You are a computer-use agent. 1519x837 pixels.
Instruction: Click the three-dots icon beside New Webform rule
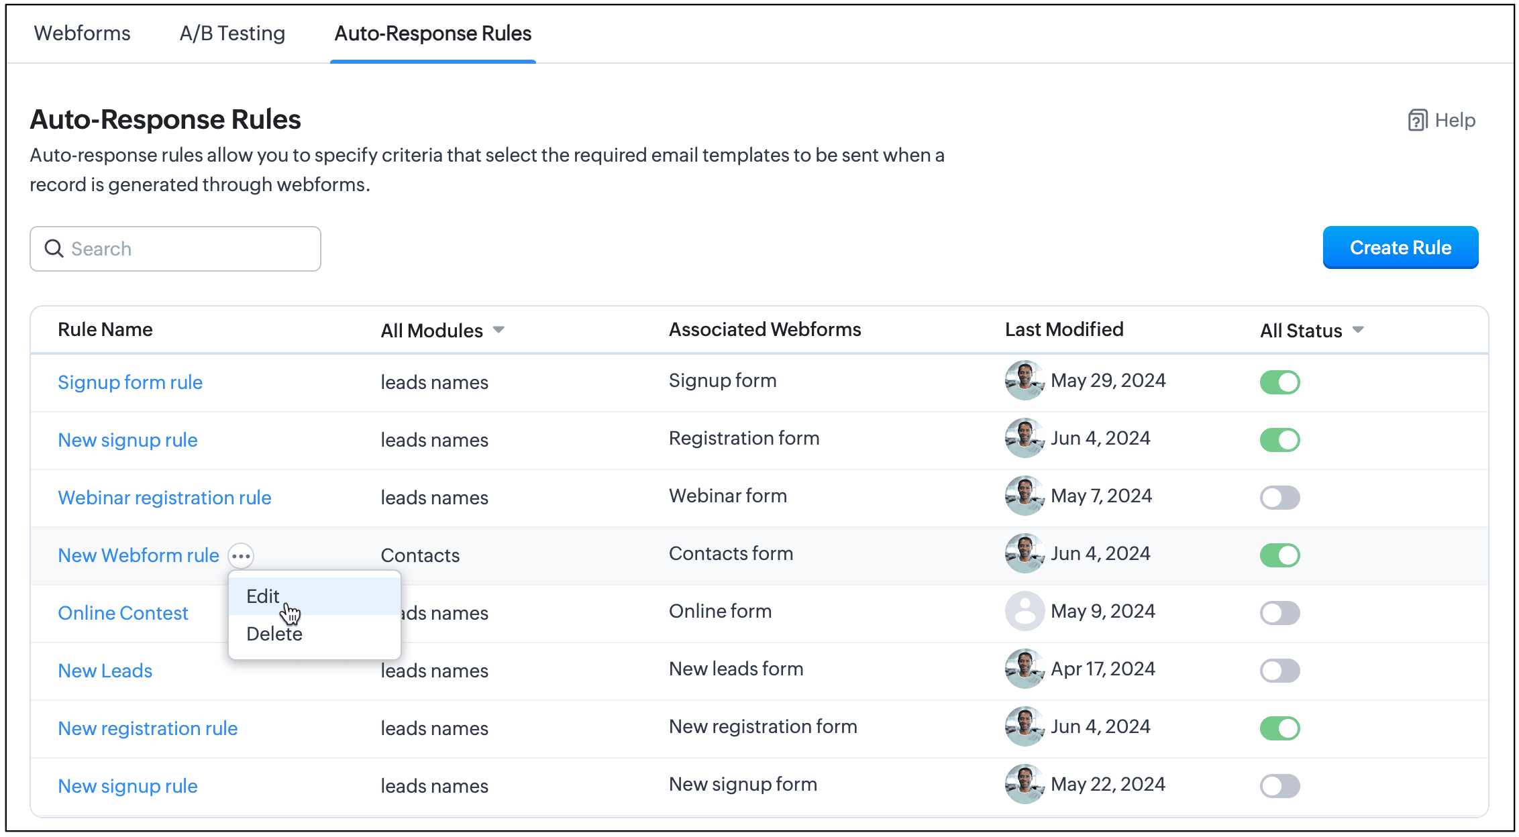(x=241, y=555)
